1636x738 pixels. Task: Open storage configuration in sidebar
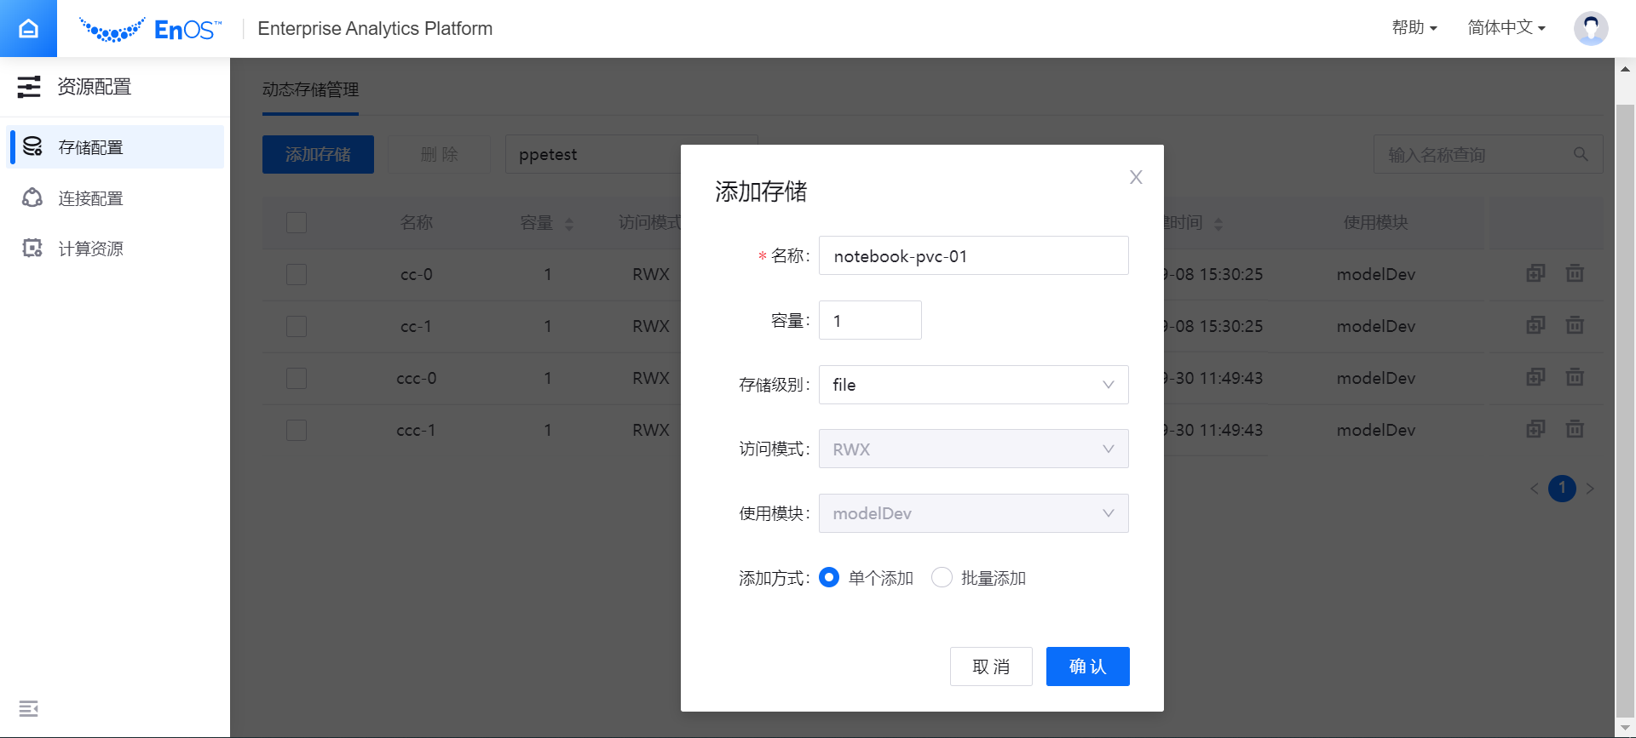[x=115, y=147]
